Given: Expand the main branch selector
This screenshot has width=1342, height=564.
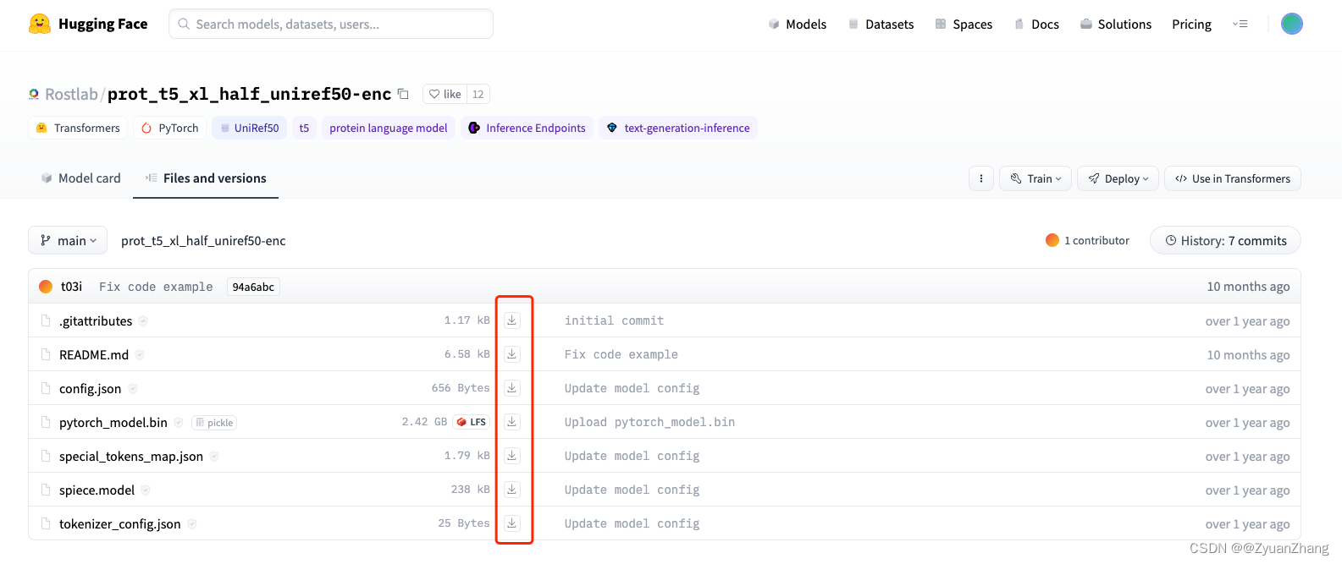Looking at the screenshot, I should pos(68,240).
